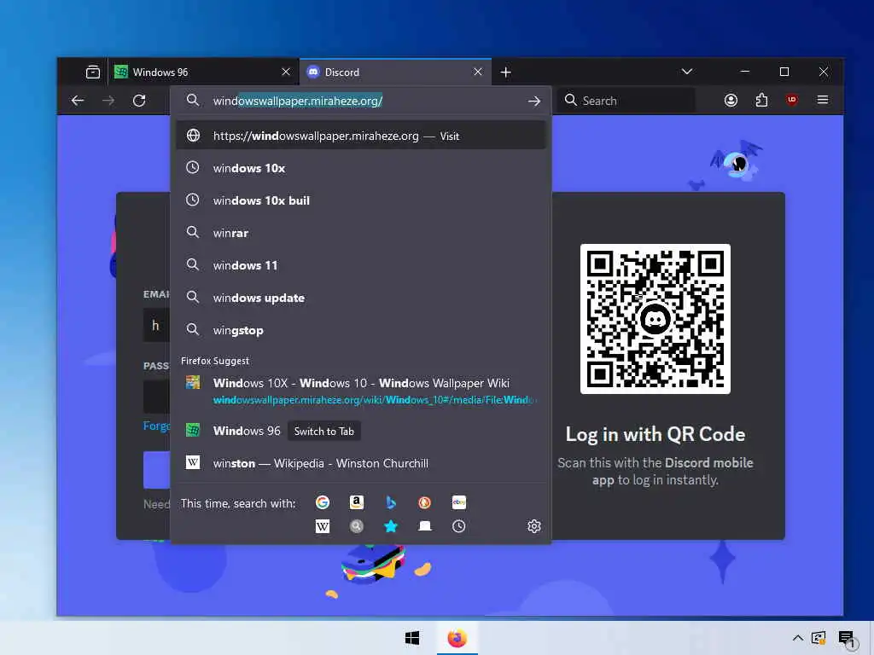Open the Firefox account icon
The image size is (874, 655).
click(x=731, y=101)
